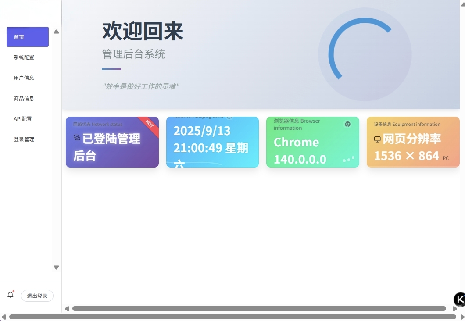
Task: Click the Chrome logo in browser info card
Action: 347,124
